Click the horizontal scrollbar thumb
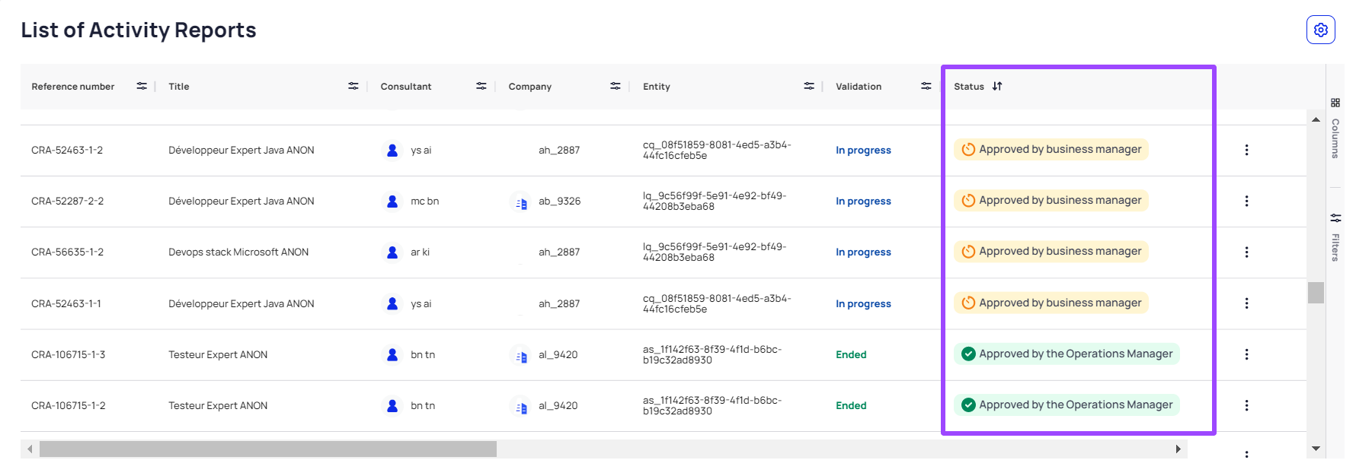Image resolution: width=1356 pixels, height=476 pixels. (268, 449)
